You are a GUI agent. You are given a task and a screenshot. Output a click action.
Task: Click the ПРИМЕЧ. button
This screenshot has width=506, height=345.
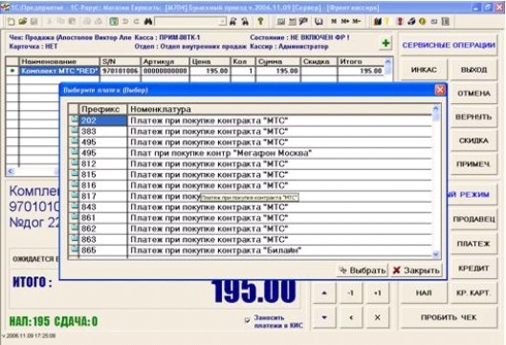click(473, 164)
